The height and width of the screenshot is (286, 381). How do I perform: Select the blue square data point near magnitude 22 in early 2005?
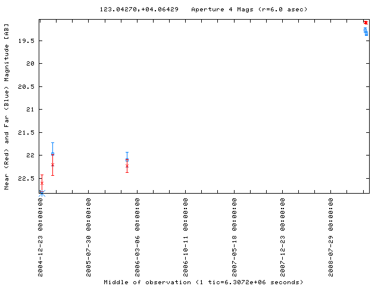(53, 154)
